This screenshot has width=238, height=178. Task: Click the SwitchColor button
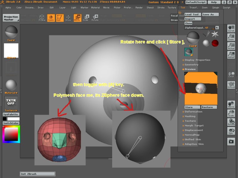11,123
